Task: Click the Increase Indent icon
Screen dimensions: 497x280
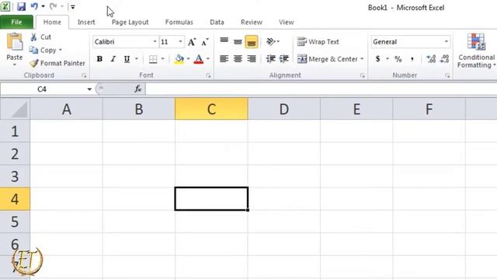Action: click(x=284, y=59)
